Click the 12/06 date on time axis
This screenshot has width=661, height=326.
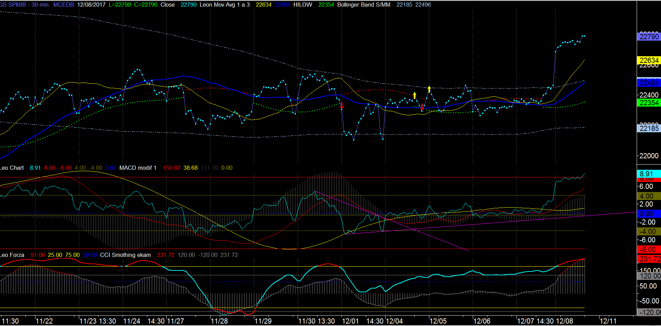[x=482, y=321]
